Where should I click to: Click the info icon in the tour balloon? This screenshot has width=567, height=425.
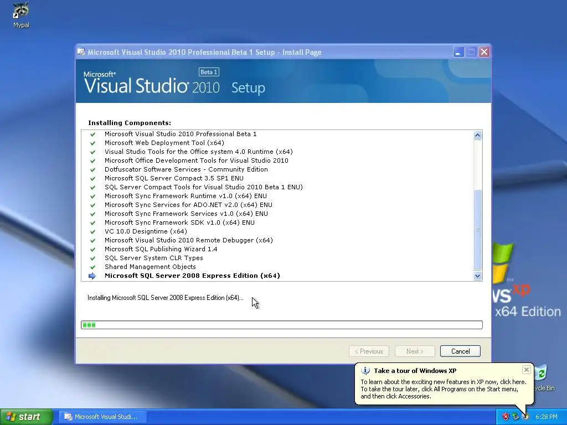point(365,371)
